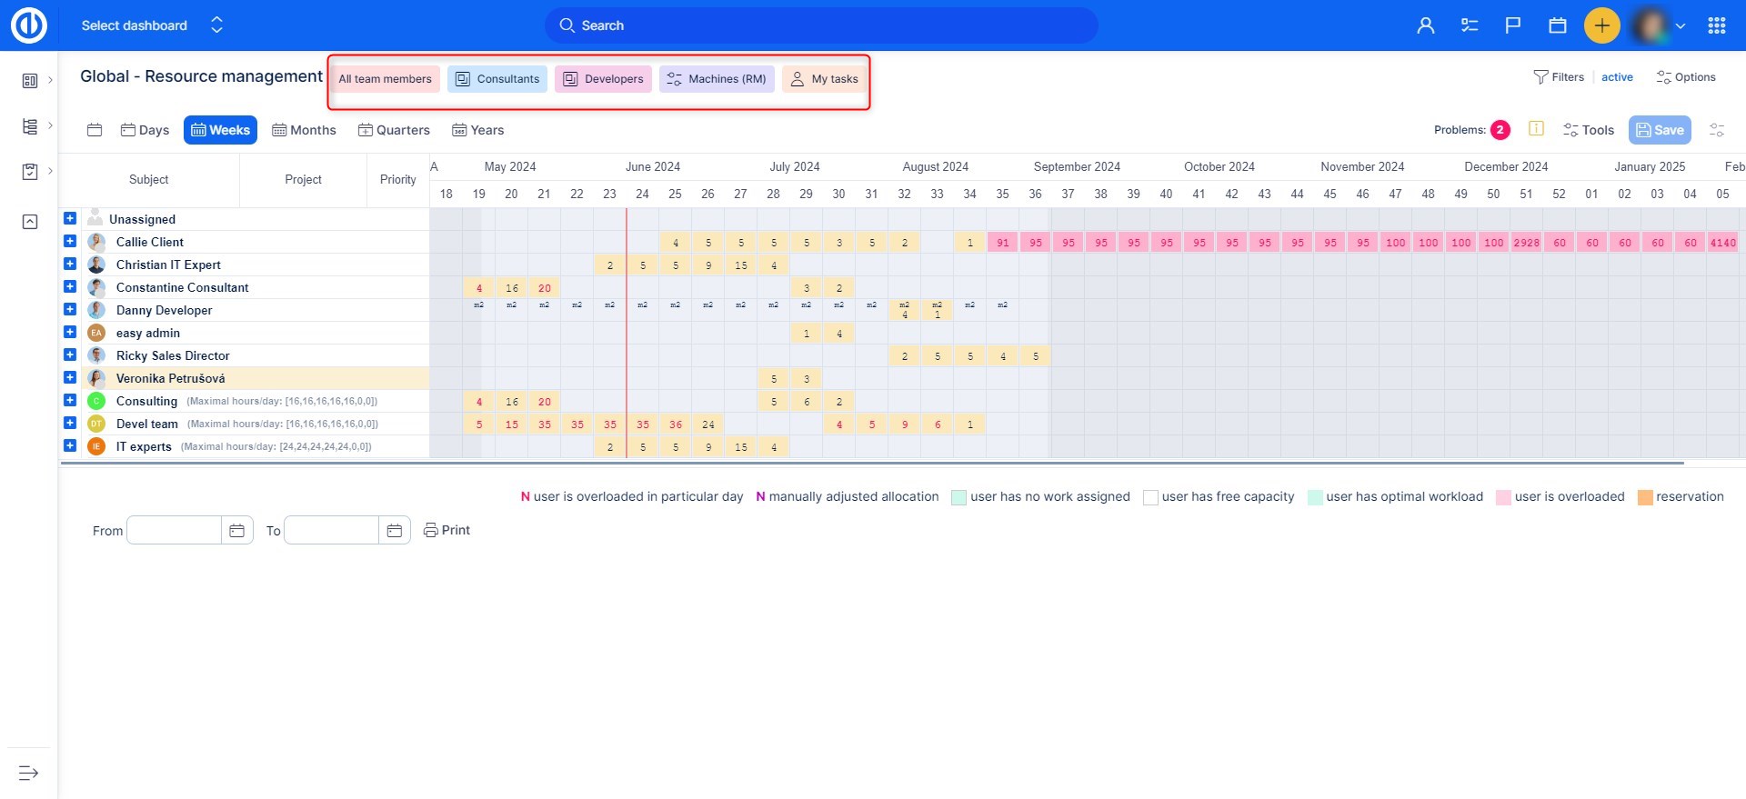The image size is (1746, 799).
Task: Switch to the Months view
Action: 304,130
